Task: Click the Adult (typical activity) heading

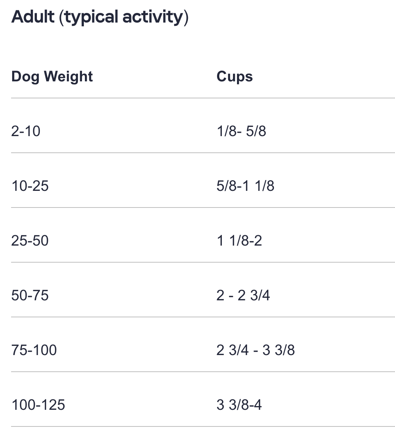Action: point(100,17)
